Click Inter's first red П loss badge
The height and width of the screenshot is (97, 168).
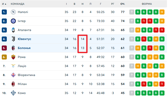[x=144, y=21]
